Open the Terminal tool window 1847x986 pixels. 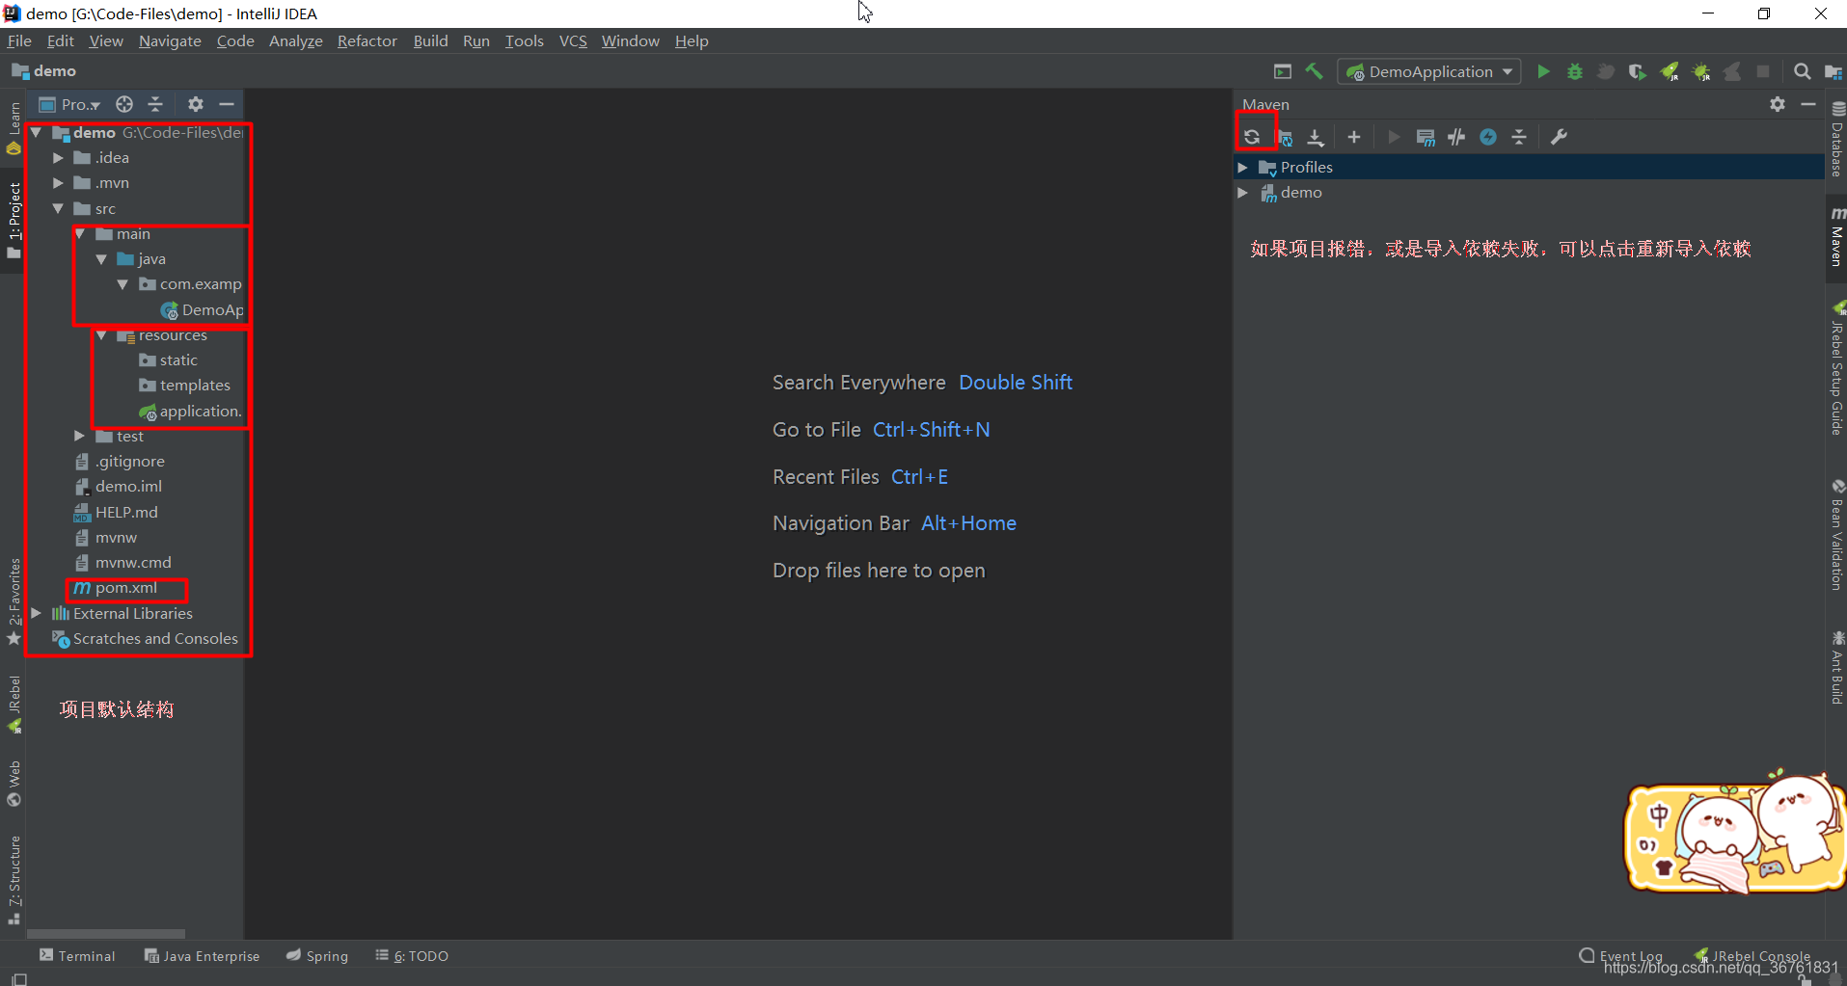pyautogui.click(x=77, y=956)
